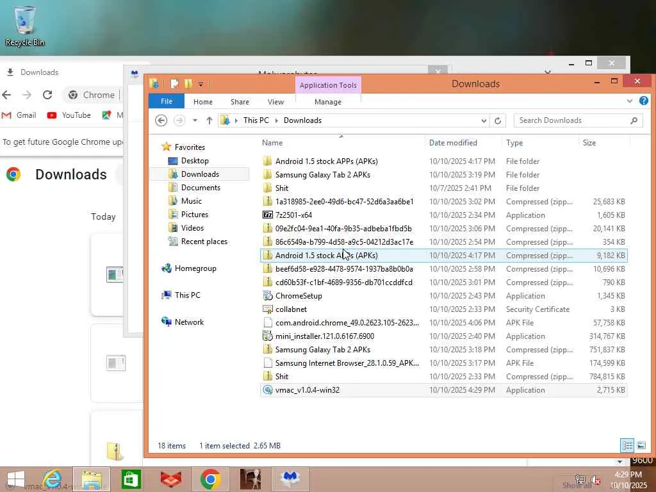Image resolution: width=656 pixels, height=492 pixels.
Task: Select vmac_v1.0.4-win32 application file
Action: 443,390
